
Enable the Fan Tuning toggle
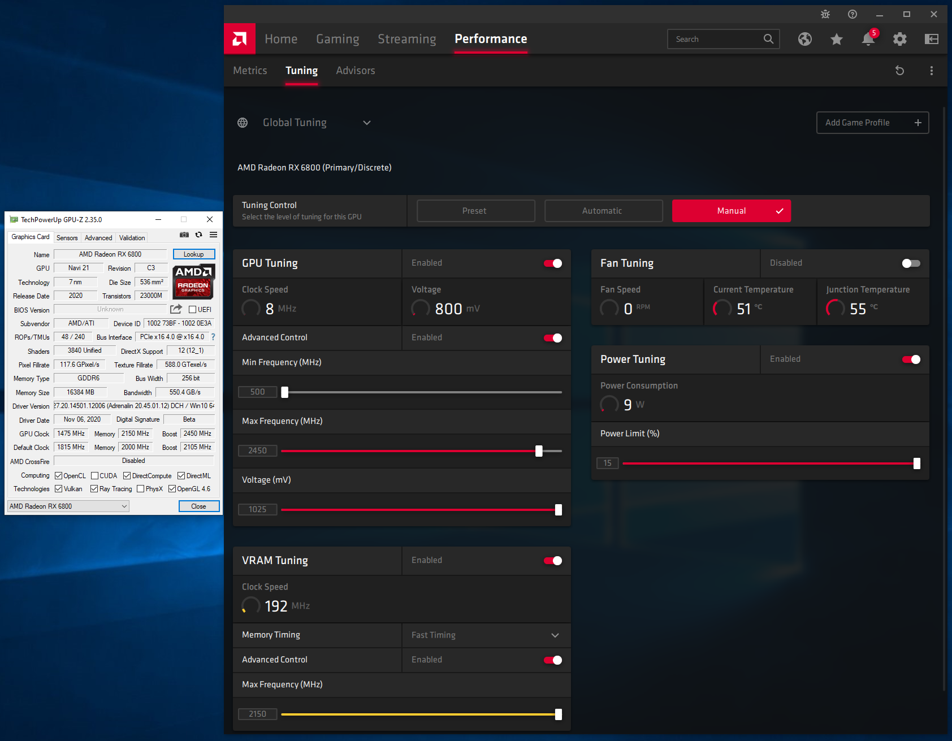point(911,263)
